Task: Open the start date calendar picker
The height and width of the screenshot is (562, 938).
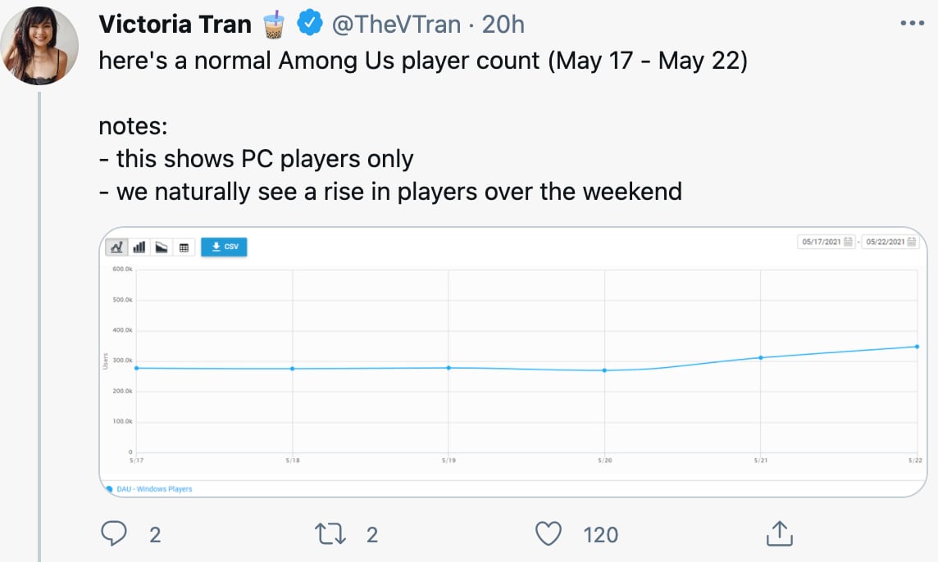Action: 848,242
